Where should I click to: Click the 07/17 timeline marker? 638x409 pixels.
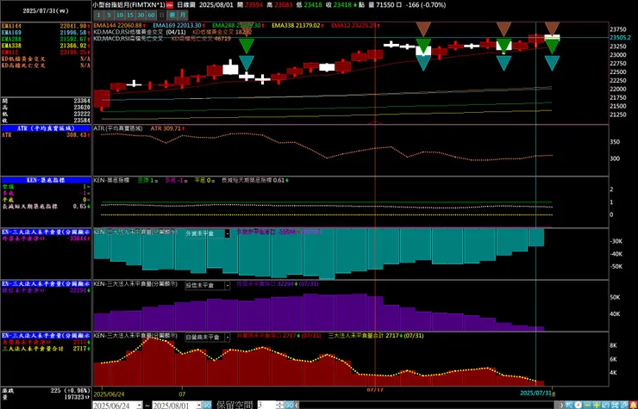pos(375,389)
